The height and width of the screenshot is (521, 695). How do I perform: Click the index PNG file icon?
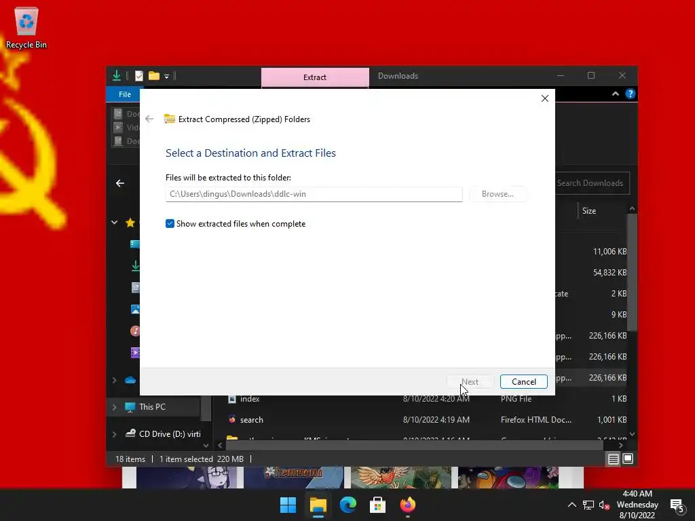click(x=232, y=399)
